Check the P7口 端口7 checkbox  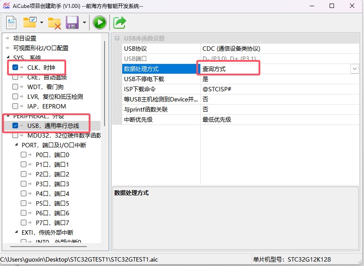pyautogui.click(x=23, y=223)
